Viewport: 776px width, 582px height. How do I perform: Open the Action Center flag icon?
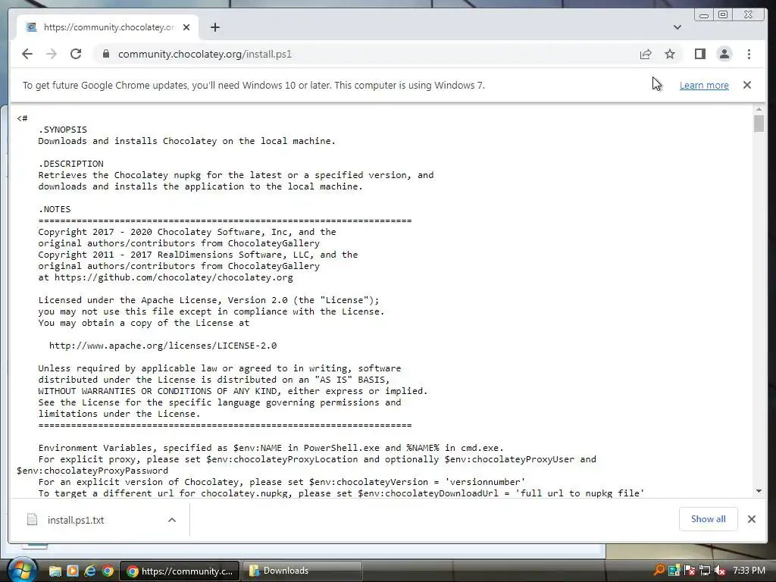tap(690, 571)
